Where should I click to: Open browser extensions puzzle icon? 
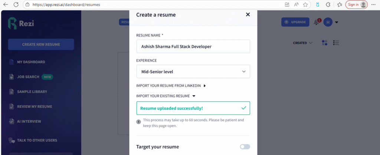328,5
